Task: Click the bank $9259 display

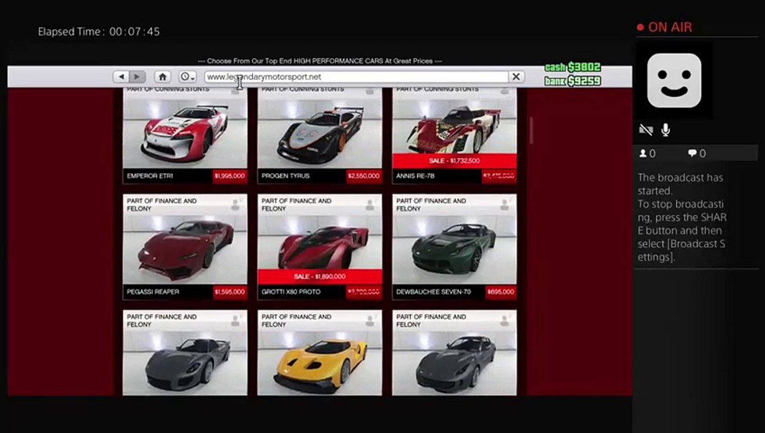Action: coord(573,81)
